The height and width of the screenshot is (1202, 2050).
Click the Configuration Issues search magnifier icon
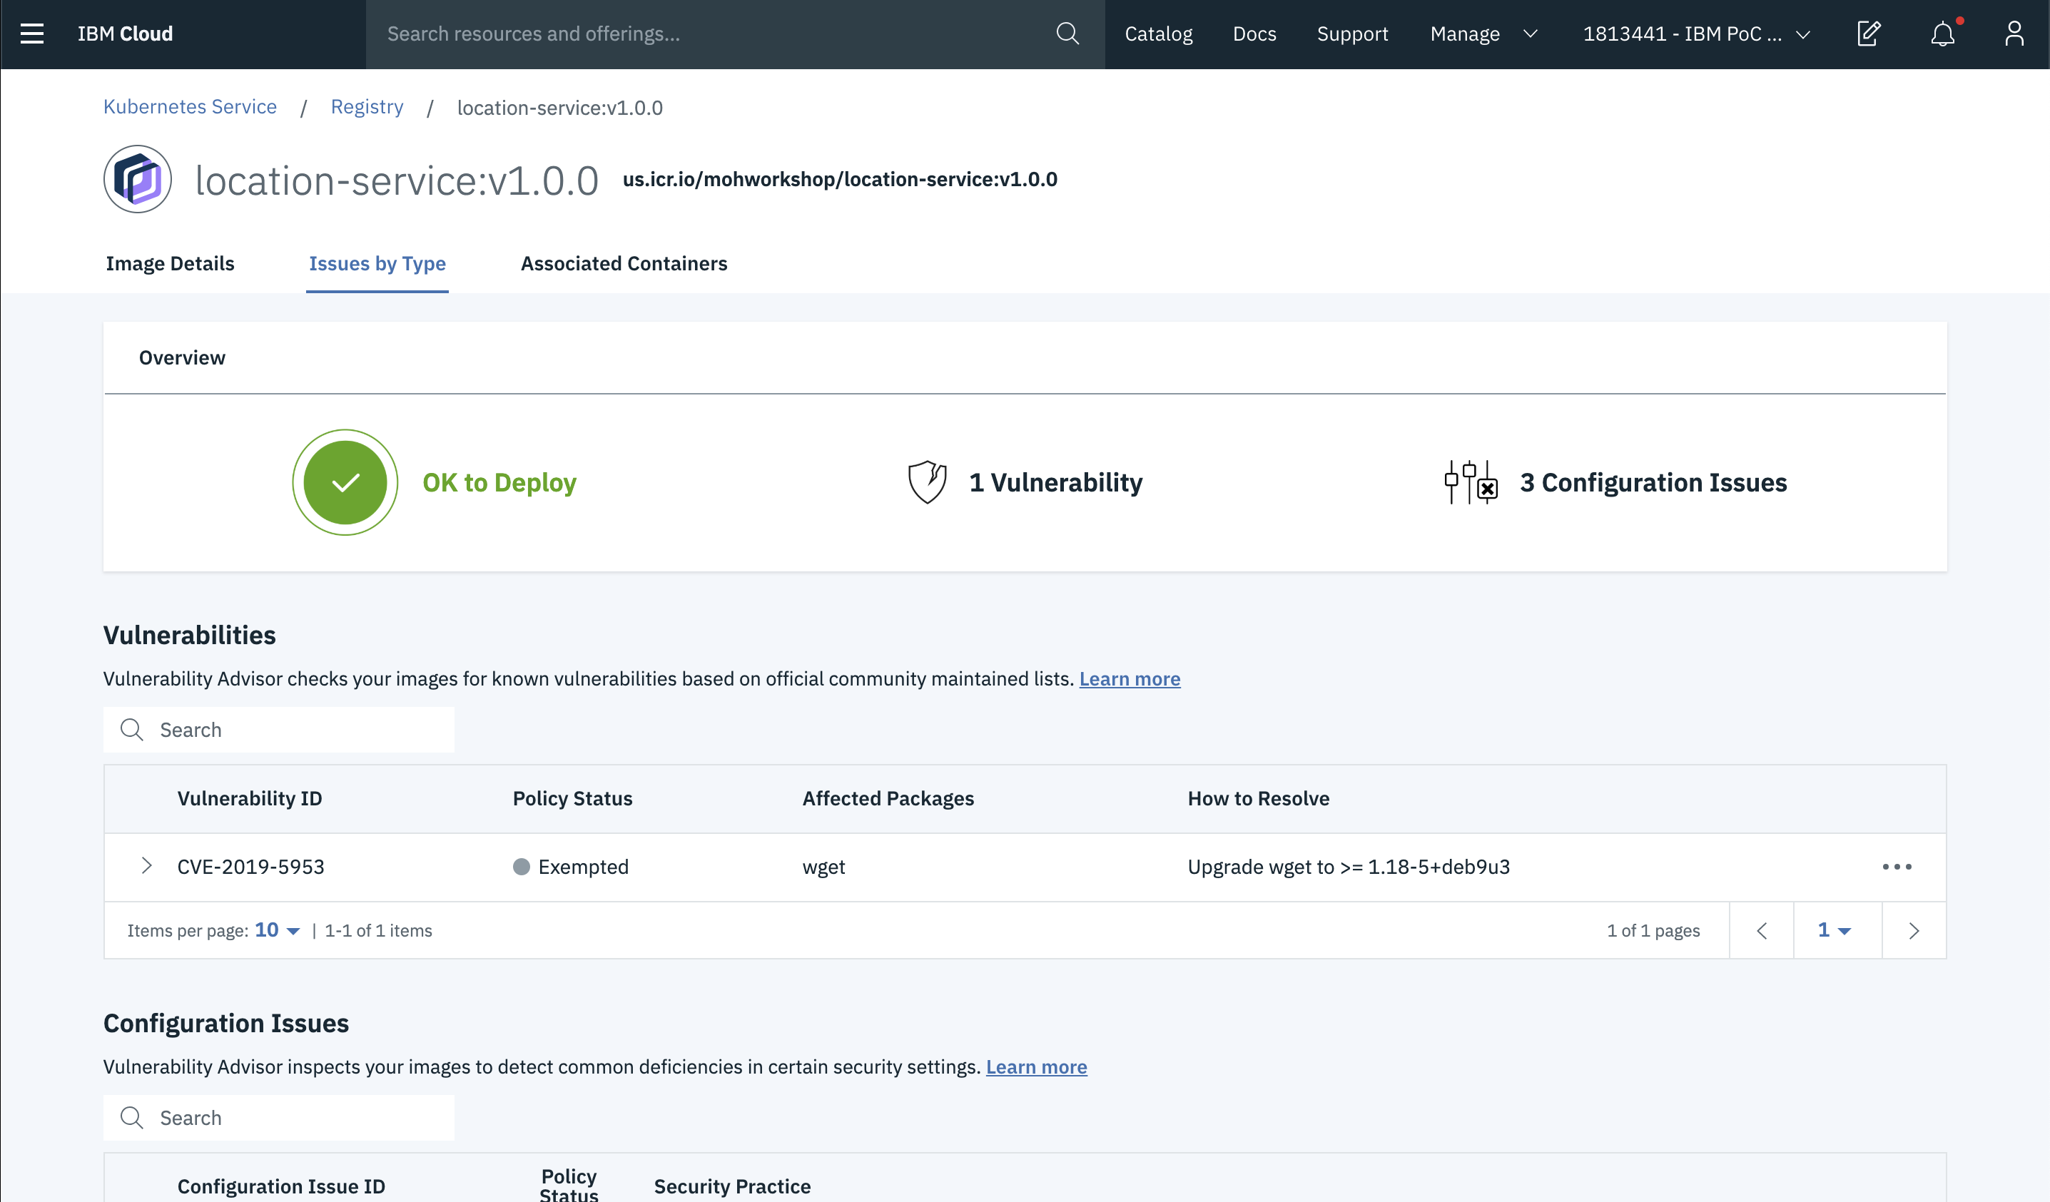pyautogui.click(x=132, y=1117)
